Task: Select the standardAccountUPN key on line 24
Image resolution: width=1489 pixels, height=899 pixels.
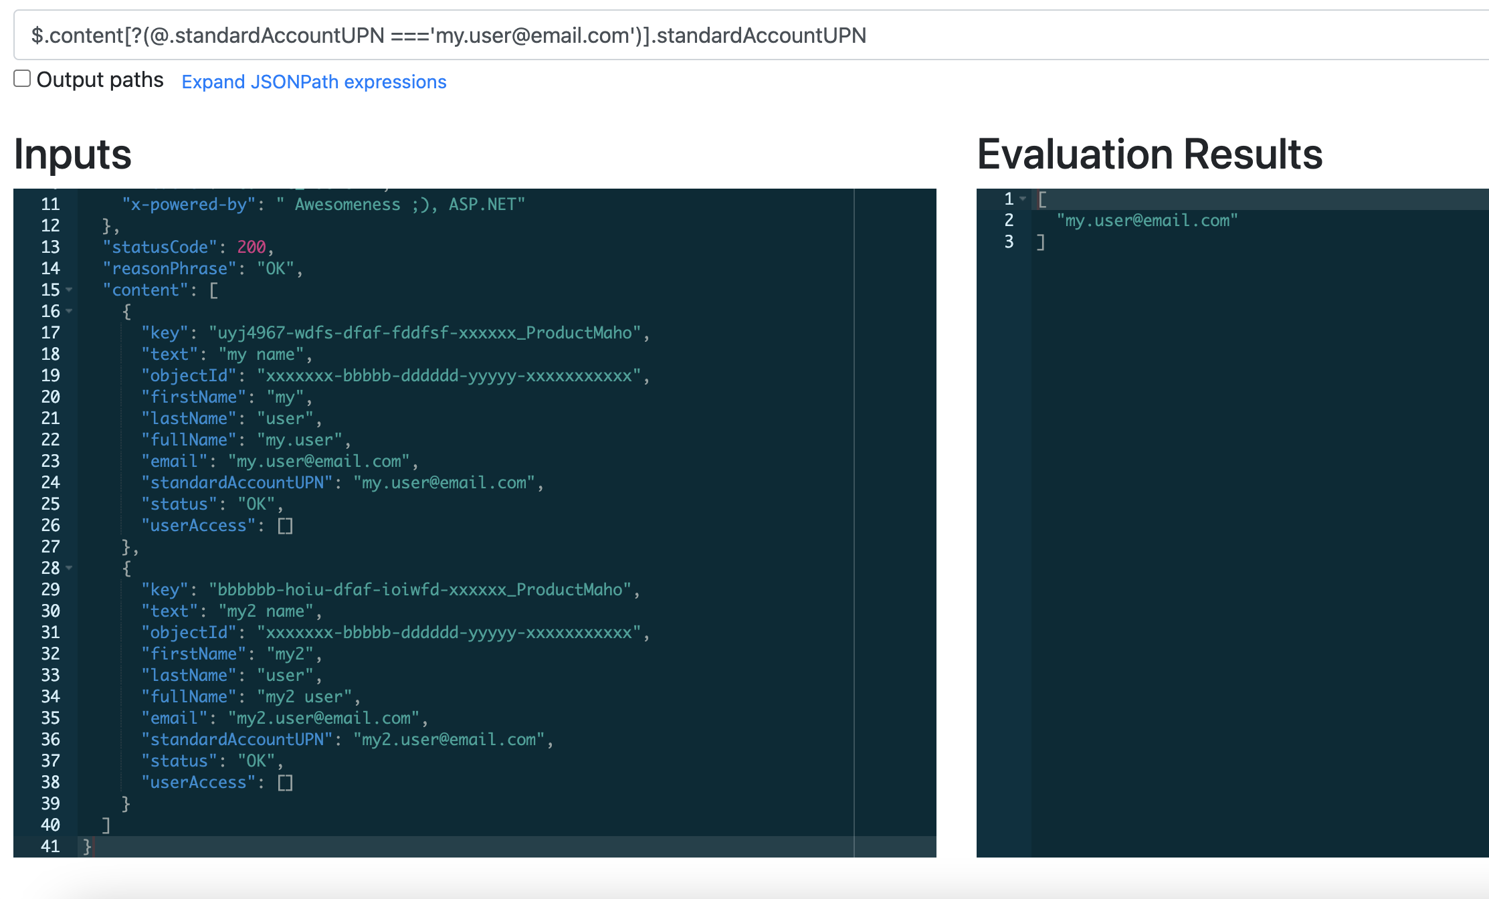Action: point(239,482)
